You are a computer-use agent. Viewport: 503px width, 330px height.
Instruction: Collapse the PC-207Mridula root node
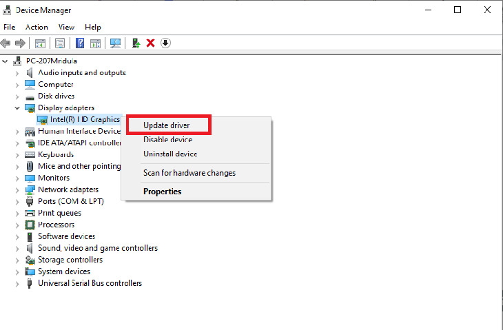6,61
